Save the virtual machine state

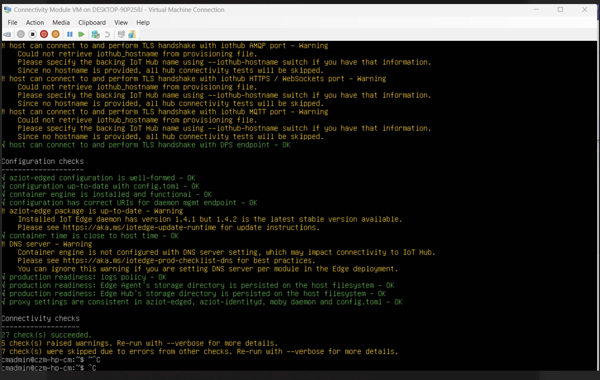pos(55,34)
